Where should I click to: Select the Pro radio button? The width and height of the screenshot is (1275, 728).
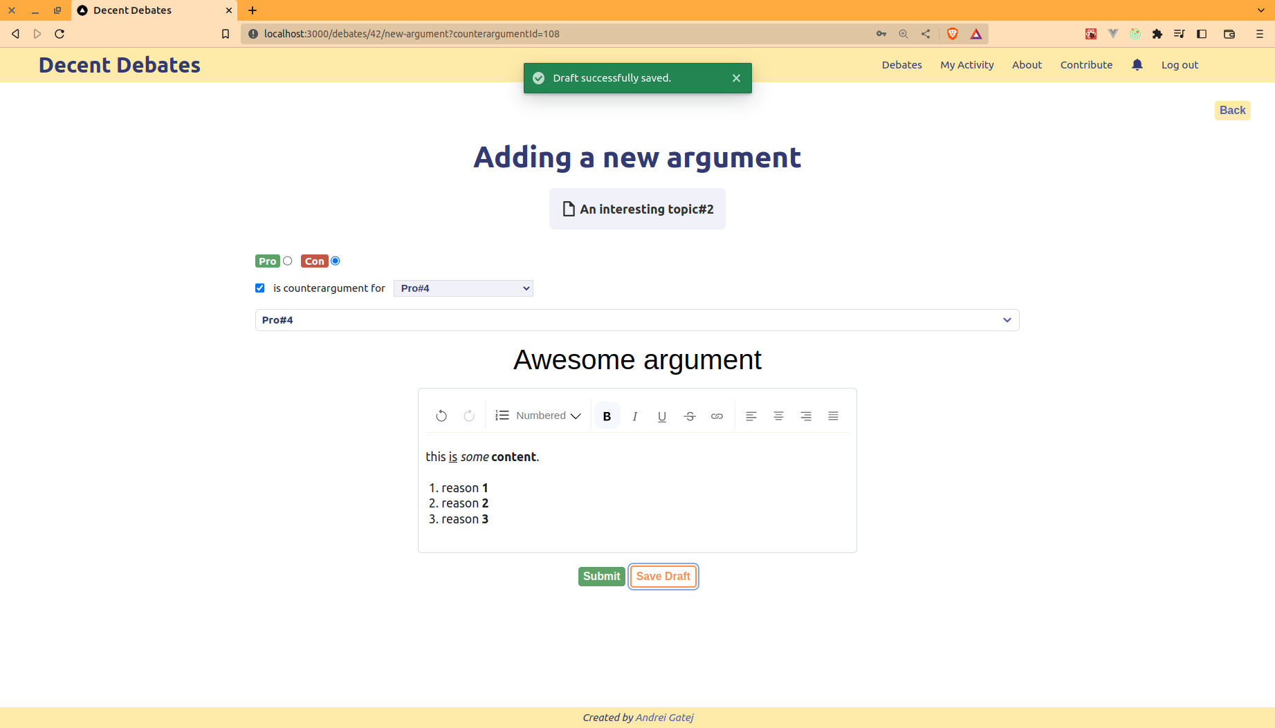pos(288,261)
